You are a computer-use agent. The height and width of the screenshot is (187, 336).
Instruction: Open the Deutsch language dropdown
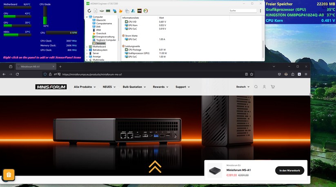(x=243, y=87)
